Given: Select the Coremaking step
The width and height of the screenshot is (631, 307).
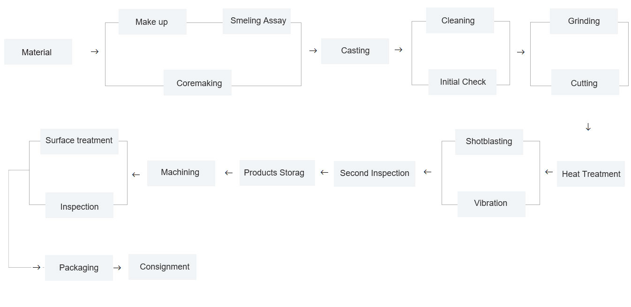Looking at the screenshot, I should pos(197,83).
